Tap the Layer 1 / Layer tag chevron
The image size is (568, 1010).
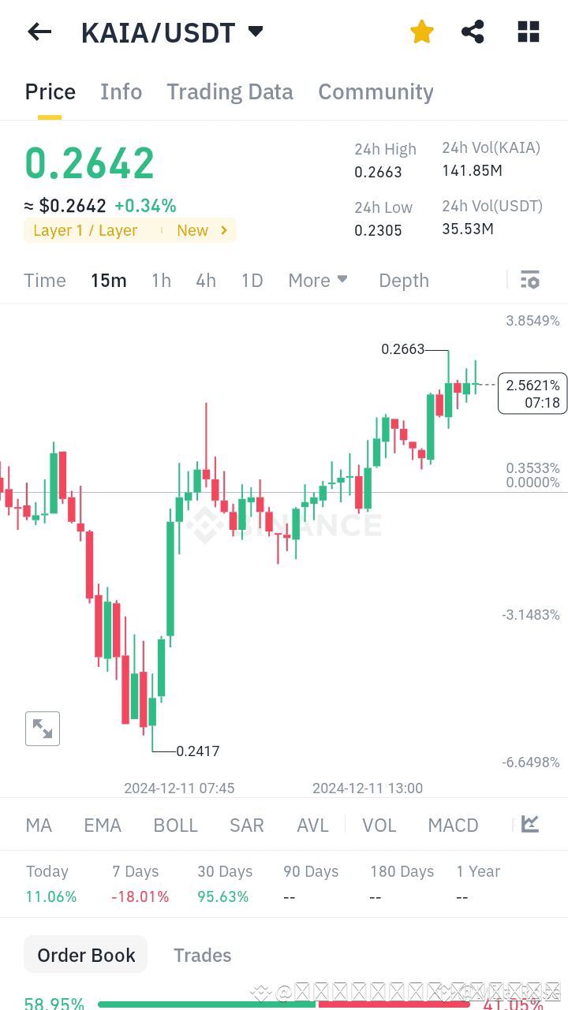click(x=223, y=230)
